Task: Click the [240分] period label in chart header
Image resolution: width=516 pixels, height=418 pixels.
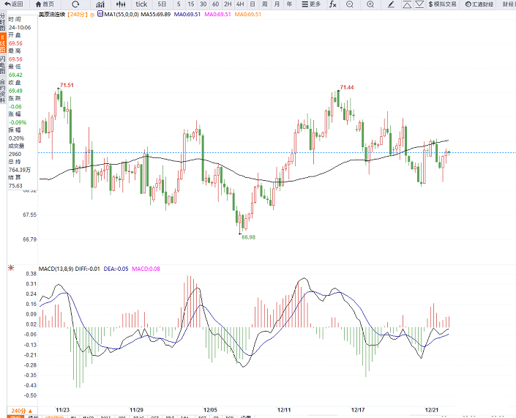Action: pyautogui.click(x=78, y=15)
